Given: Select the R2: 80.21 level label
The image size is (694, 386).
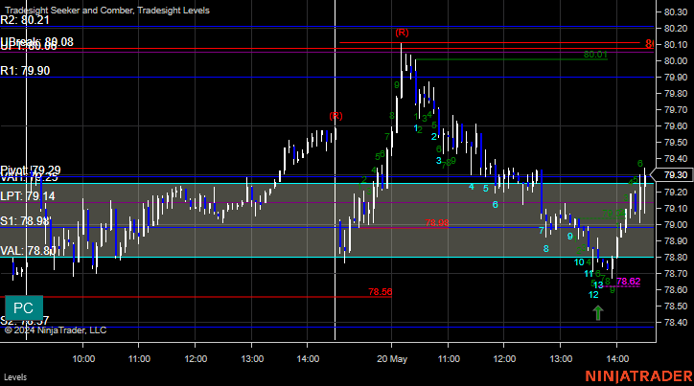Looking at the screenshot, I should (25, 20).
